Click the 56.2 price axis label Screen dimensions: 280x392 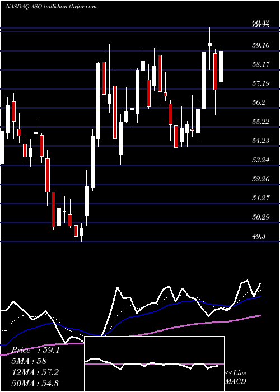pyautogui.click(x=259, y=102)
